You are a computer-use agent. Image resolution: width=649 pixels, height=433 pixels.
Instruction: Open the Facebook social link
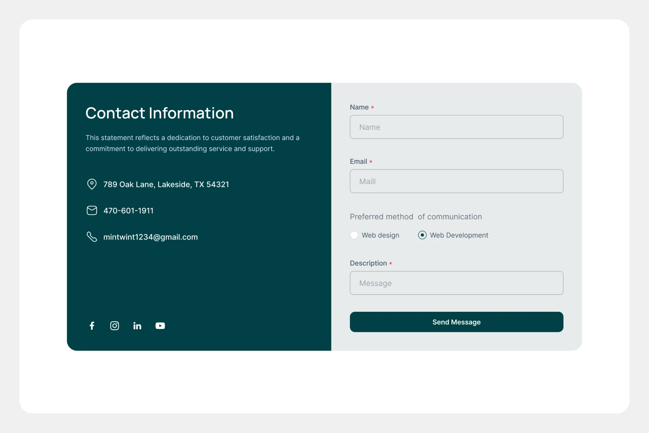coord(92,326)
